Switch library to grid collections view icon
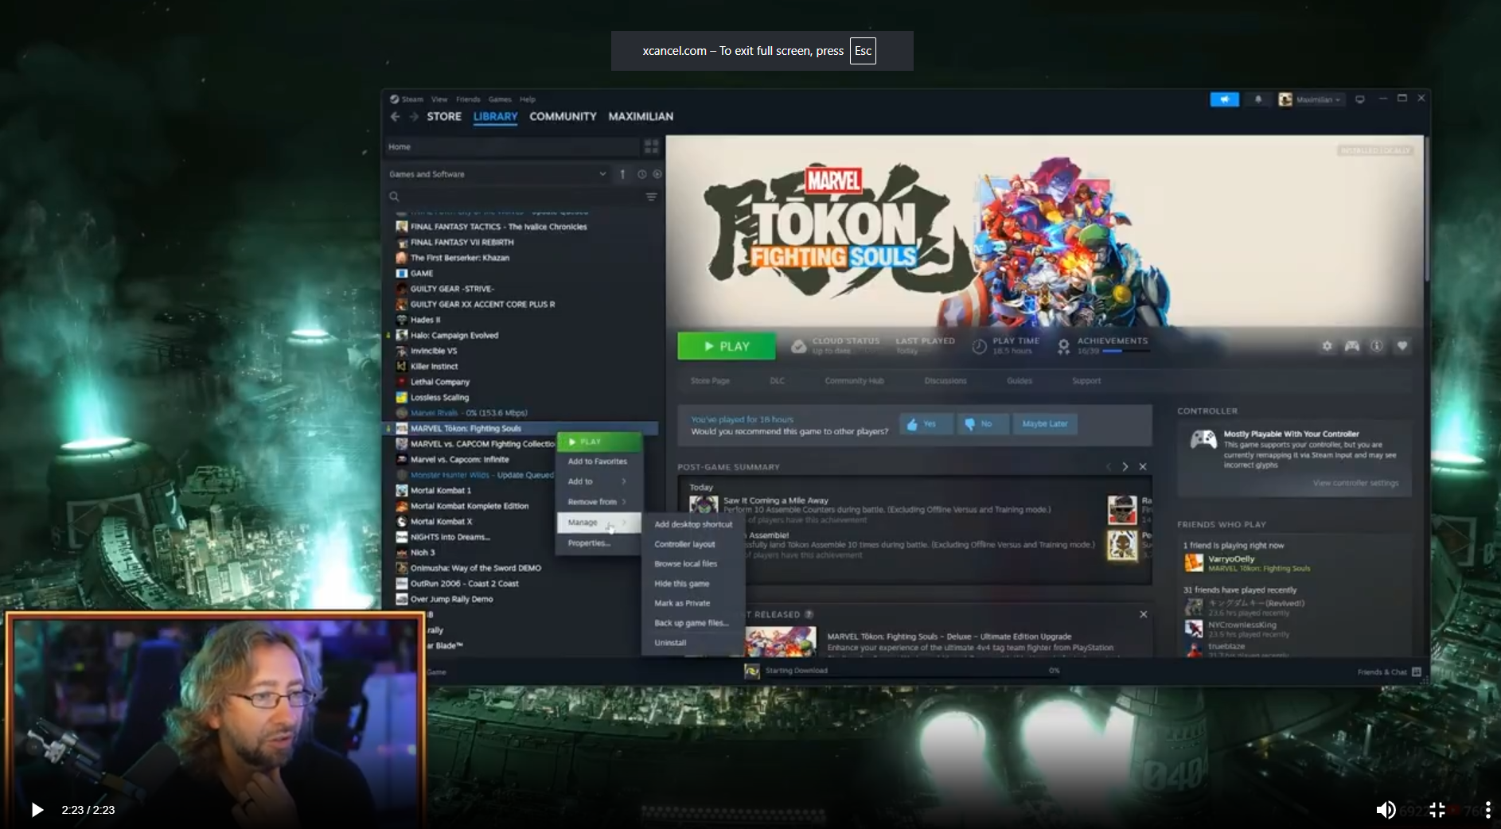1501x829 pixels. coord(651,146)
